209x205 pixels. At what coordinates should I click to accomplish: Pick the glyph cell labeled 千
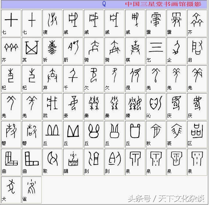(x=73, y=79)
